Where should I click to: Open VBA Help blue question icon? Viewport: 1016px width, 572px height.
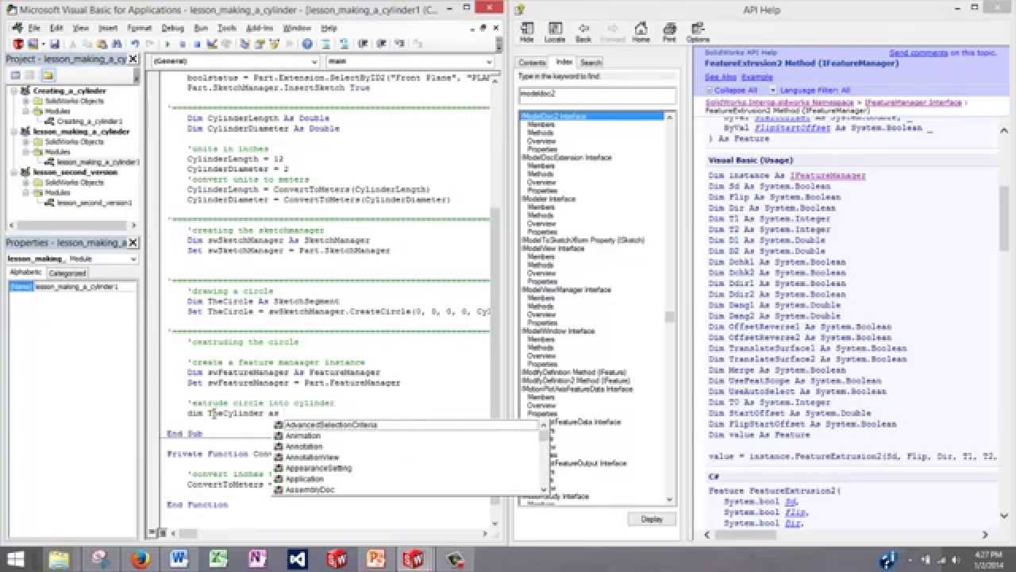(307, 44)
